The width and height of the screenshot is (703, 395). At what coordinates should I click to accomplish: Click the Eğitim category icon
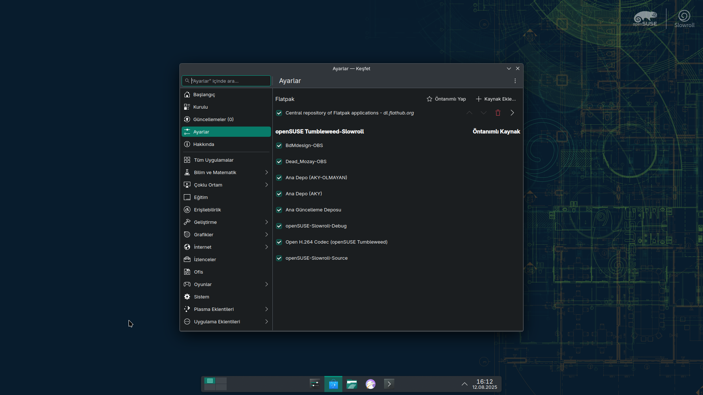187,197
